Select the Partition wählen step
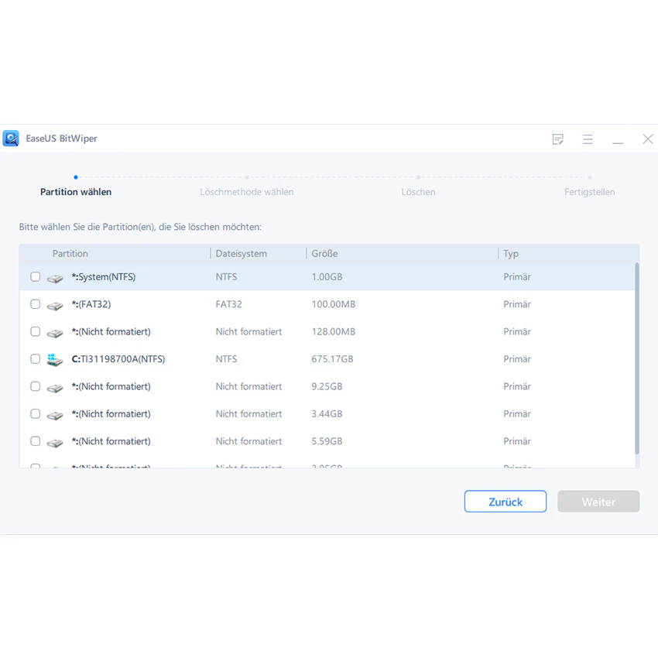658x658 pixels. (76, 192)
